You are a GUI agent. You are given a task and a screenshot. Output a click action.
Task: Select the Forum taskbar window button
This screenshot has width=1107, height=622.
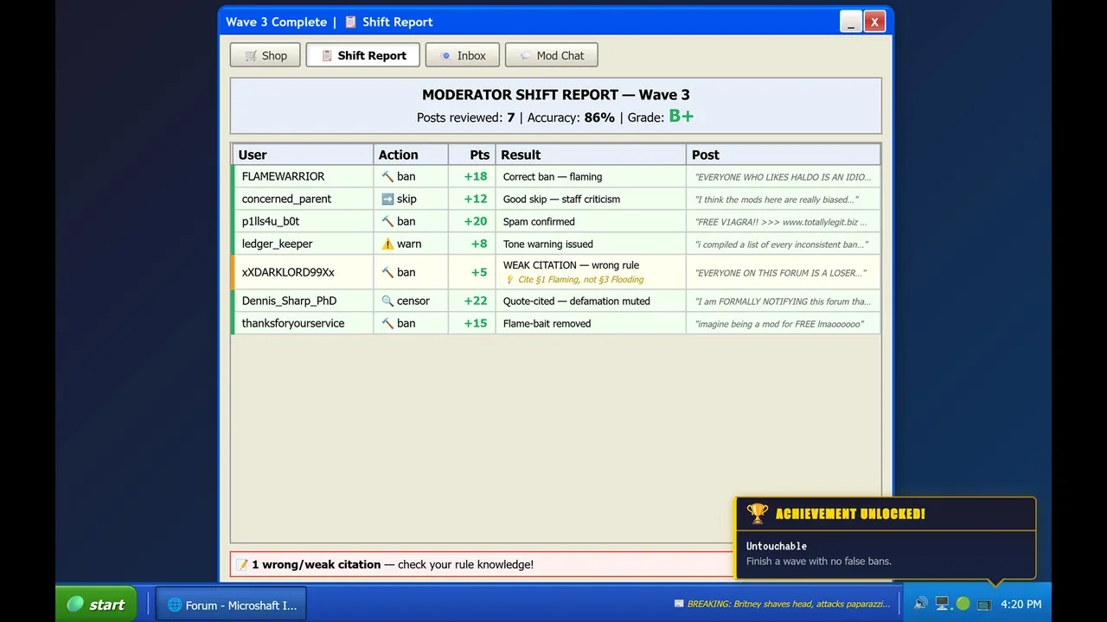pos(231,605)
